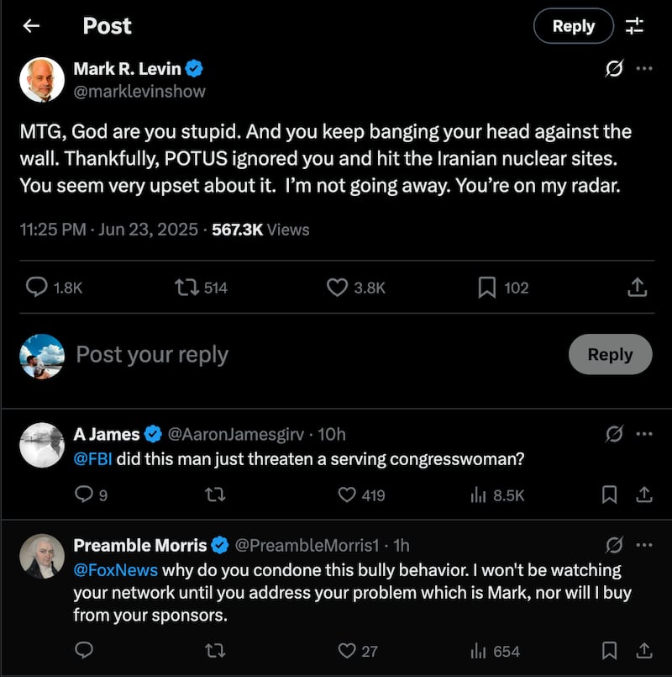Expand more menu on Preamble Morris reply
Image resolution: width=672 pixels, height=677 pixels.
pyautogui.click(x=644, y=544)
